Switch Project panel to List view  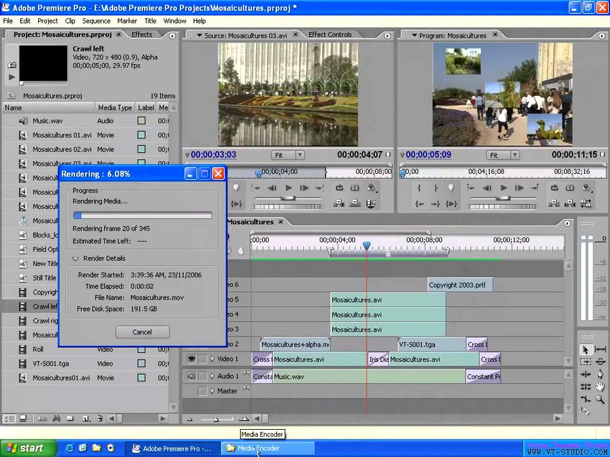pyautogui.click(x=10, y=418)
